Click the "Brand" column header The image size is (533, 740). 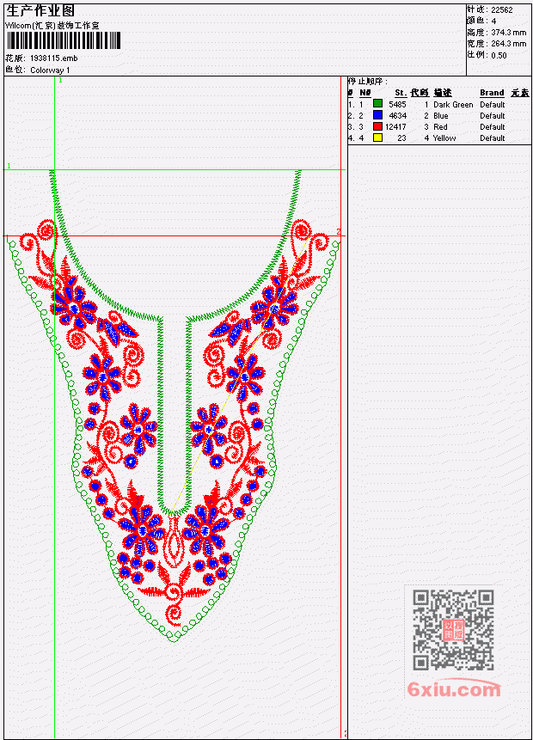point(492,93)
